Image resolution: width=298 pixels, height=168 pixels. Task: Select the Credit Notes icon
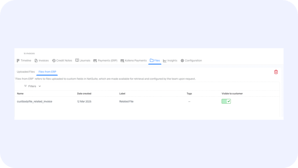(54, 61)
